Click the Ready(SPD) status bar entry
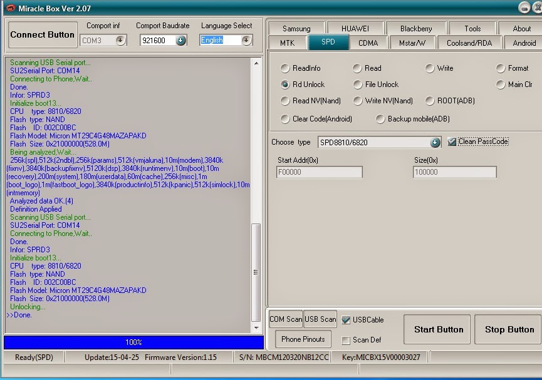This screenshot has height=380, width=542. point(34,357)
